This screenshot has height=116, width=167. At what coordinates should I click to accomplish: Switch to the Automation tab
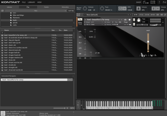(65, 7)
